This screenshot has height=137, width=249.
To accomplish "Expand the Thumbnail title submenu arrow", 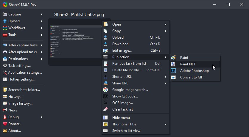I will pos(166,124).
